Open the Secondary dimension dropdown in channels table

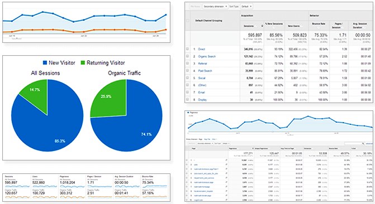(215, 7)
